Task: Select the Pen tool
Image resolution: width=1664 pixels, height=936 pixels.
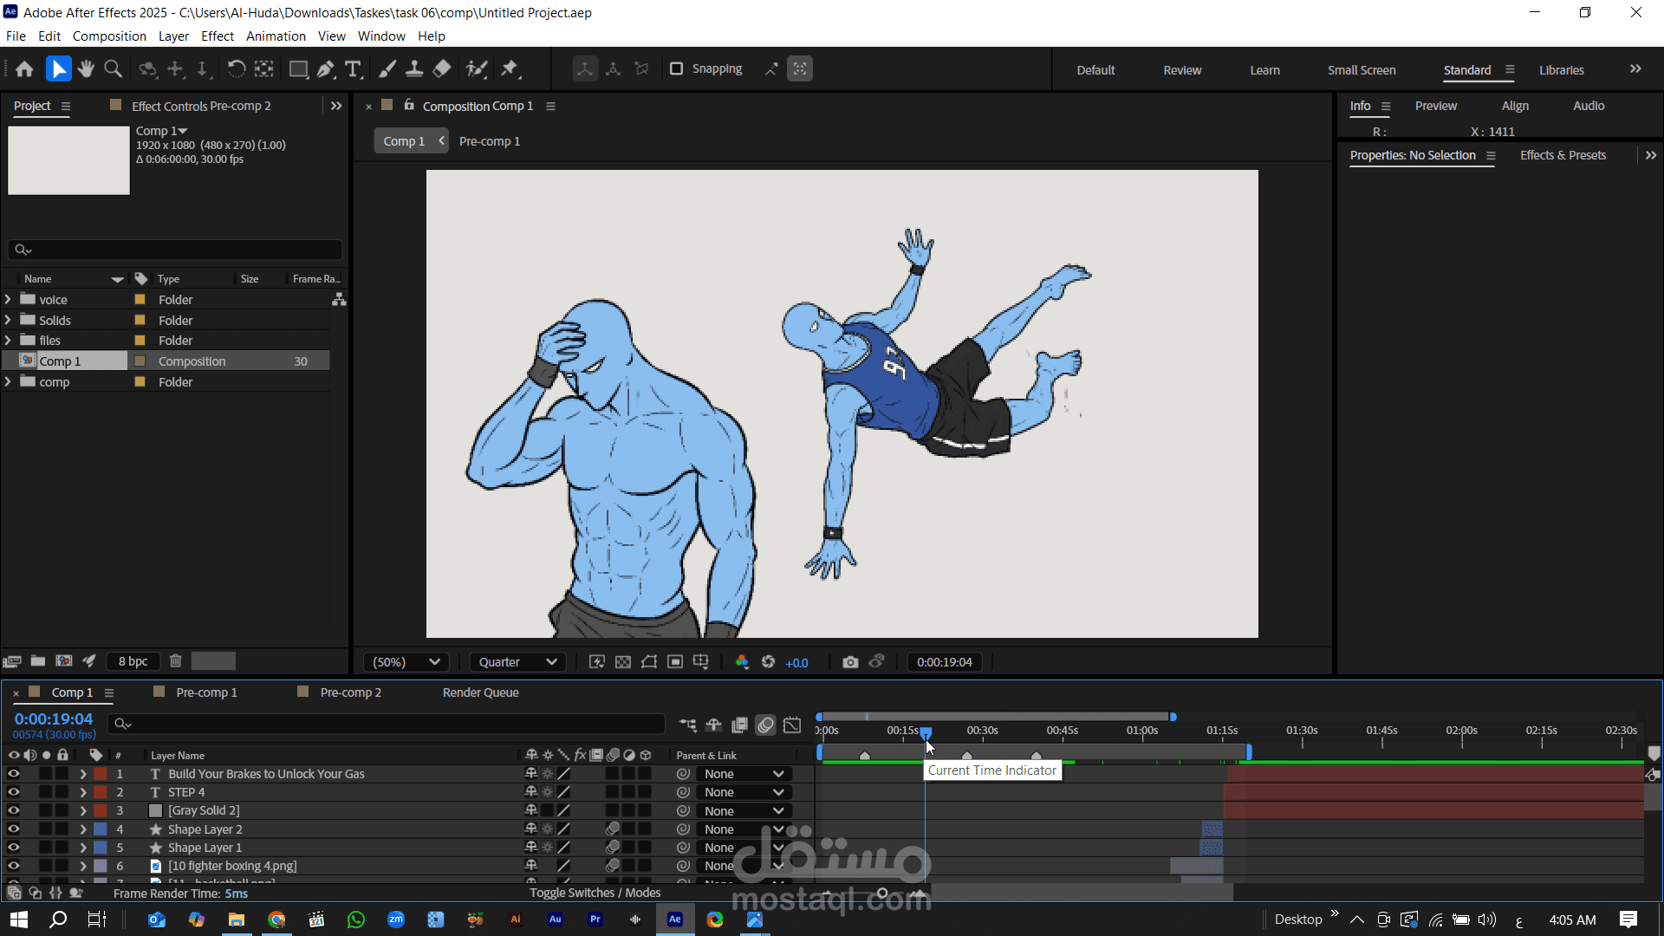Action: (x=326, y=69)
